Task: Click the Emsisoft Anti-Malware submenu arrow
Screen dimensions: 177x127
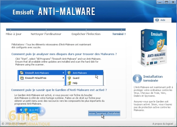Action: 63,73
